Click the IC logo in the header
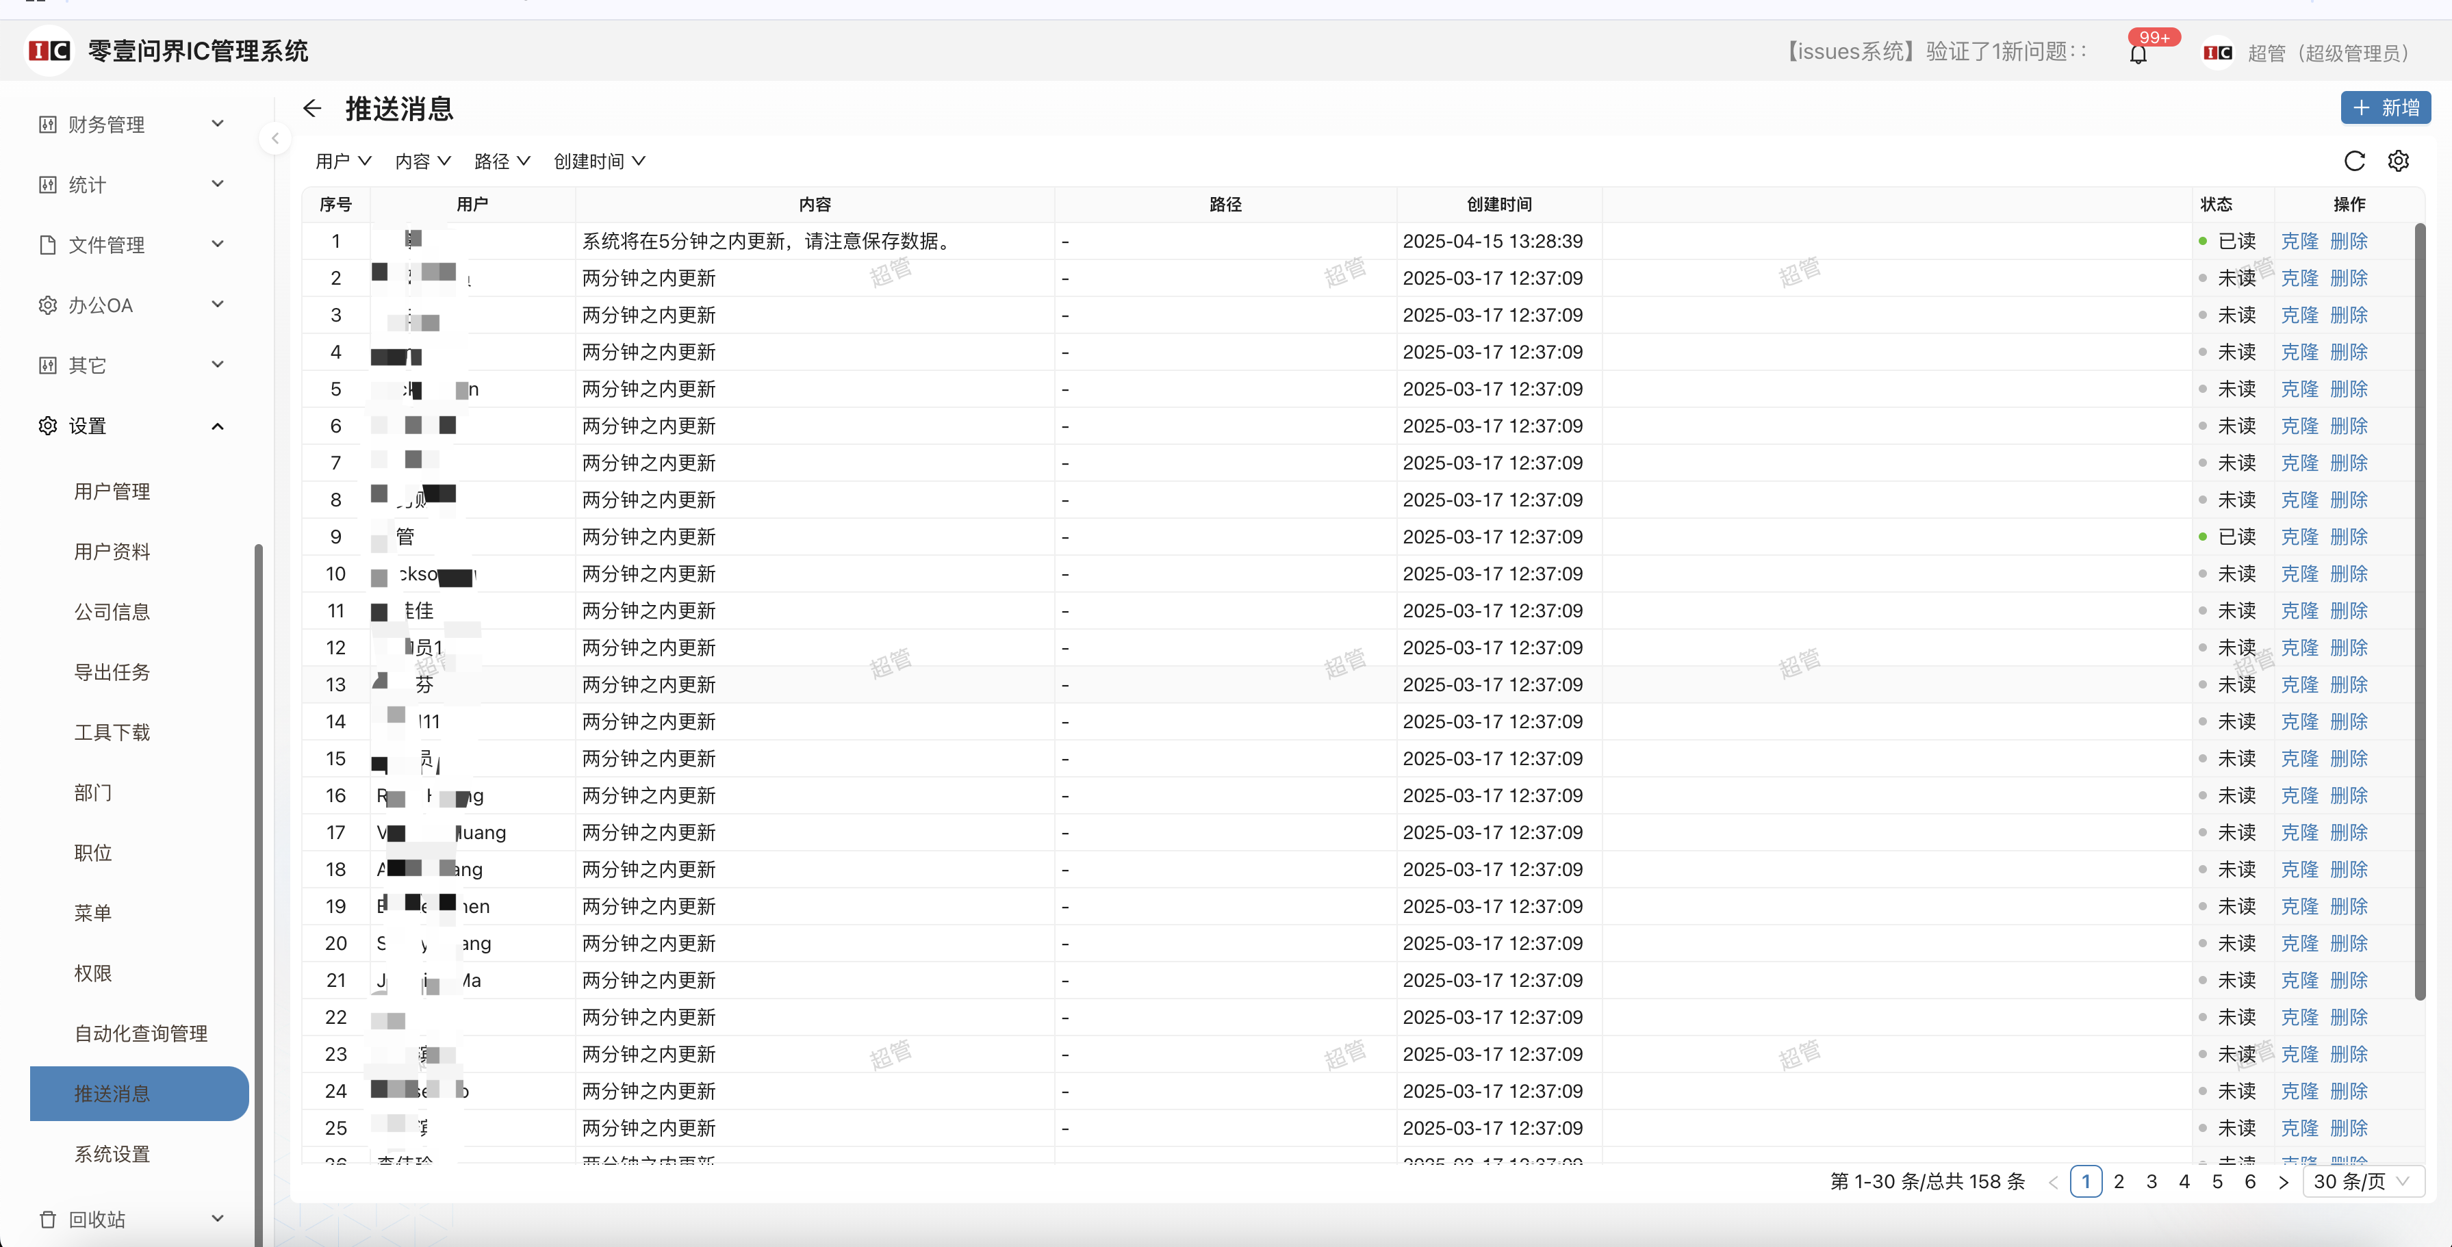 click(49, 51)
